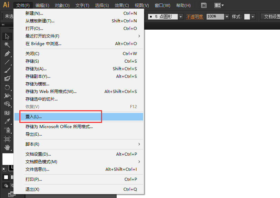Click the 不透明度 opacity link
Viewport: 280px width, 198px height.
[195, 17]
